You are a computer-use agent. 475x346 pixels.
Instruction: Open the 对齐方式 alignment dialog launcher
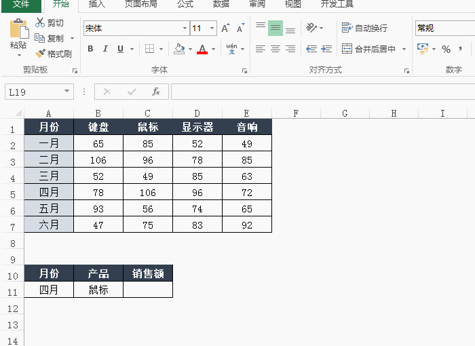(x=407, y=71)
